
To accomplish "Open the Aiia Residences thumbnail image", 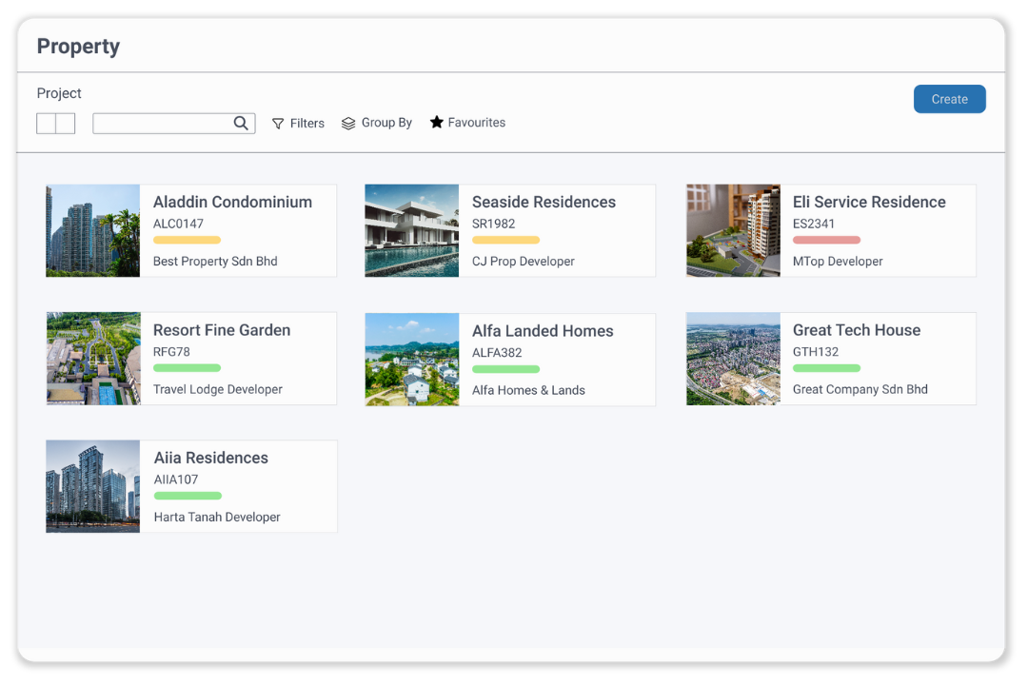I will coord(93,486).
